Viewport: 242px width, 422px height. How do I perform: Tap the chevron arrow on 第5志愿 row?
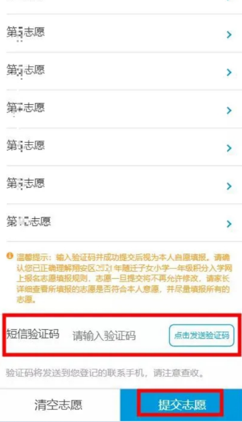[x=229, y=35]
